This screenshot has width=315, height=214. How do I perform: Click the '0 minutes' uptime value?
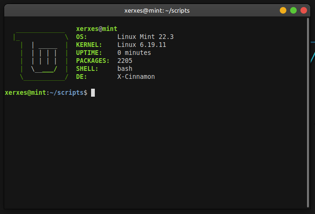click(x=134, y=53)
